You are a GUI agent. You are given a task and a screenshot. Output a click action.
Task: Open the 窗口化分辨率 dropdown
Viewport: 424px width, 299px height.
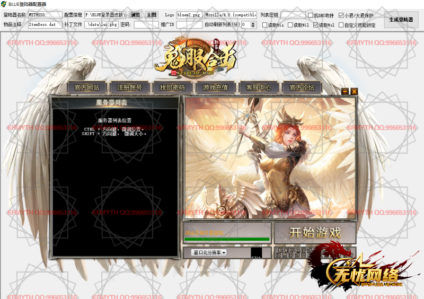(x=209, y=252)
